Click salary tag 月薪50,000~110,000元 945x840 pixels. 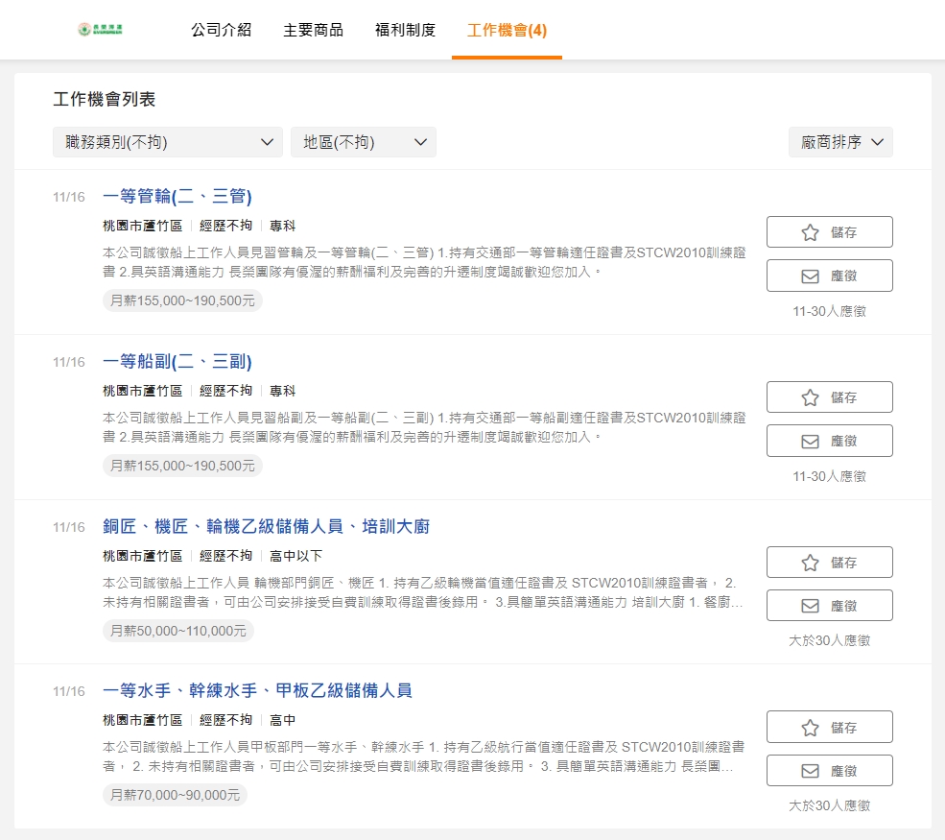coord(178,631)
